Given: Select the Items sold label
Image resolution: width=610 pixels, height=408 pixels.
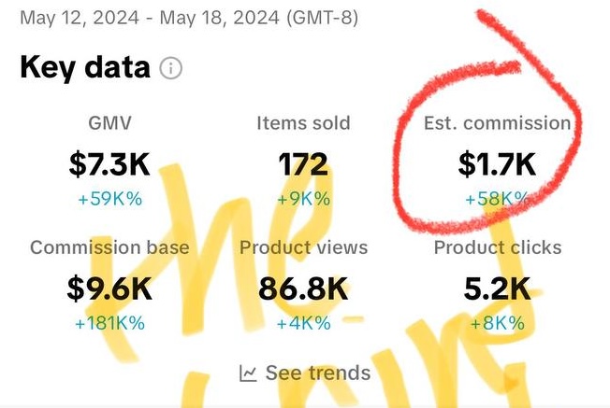Looking at the screenshot, I should pyautogui.click(x=303, y=122).
